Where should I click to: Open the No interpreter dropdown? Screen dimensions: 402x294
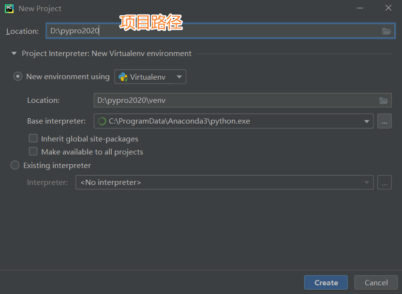224,182
